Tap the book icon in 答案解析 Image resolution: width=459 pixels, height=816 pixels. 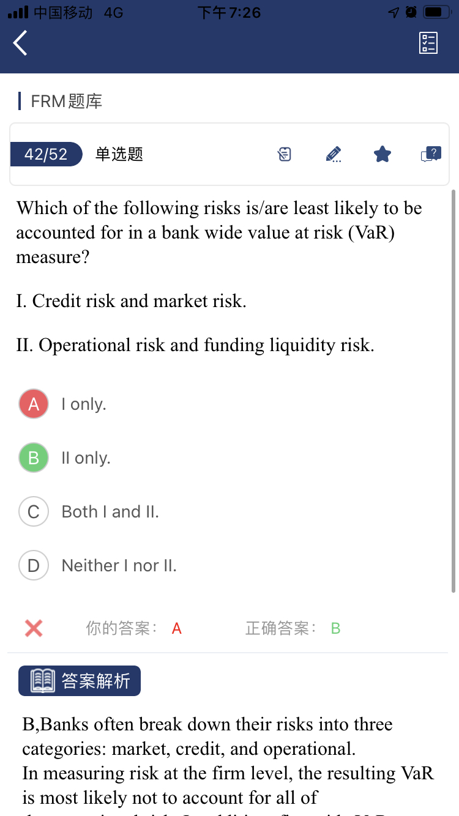(42, 681)
